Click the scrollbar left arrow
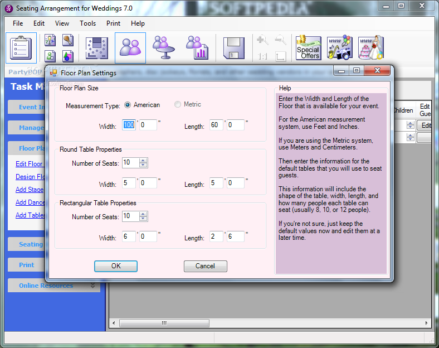The image size is (439, 348). (x=114, y=323)
